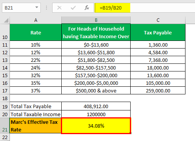The height and width of the screenshot is (141, 195).
Task: Click the Cancel (X) formula bar icon
Action: (59, 8)
